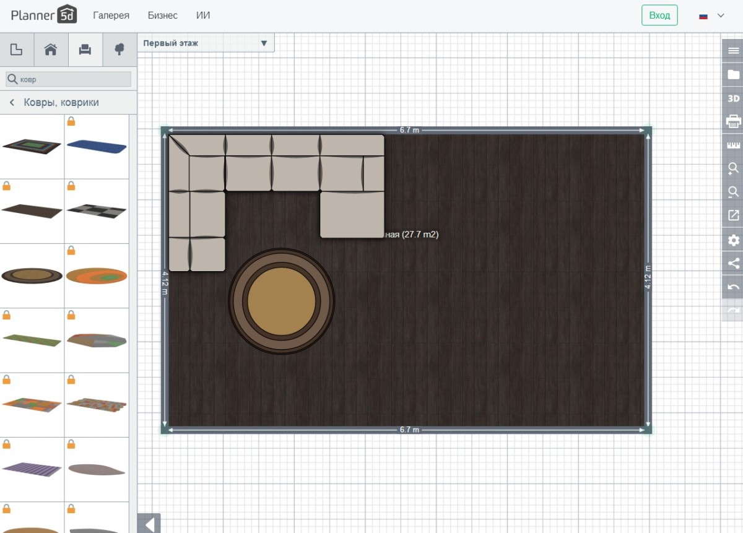The height and width of the screenshot is (533, 743).
Task: Toggle the ruler measurement tool
Action: pyautogui.click(x=733, y=145)
